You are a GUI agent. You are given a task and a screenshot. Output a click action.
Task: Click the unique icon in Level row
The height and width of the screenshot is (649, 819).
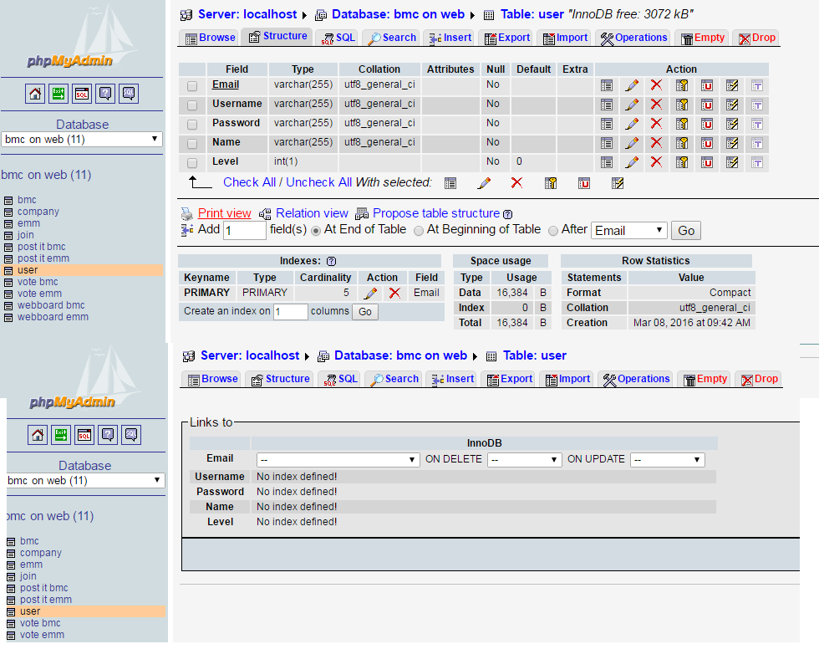tap(707, 161)
